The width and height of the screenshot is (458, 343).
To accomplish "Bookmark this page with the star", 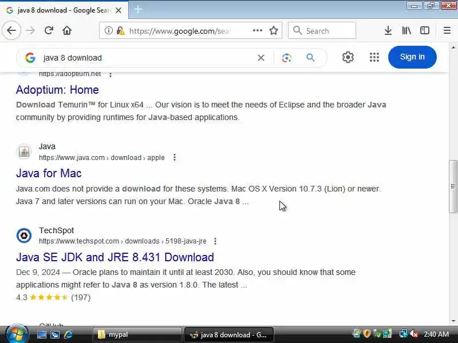I will [x=274, y=30].
